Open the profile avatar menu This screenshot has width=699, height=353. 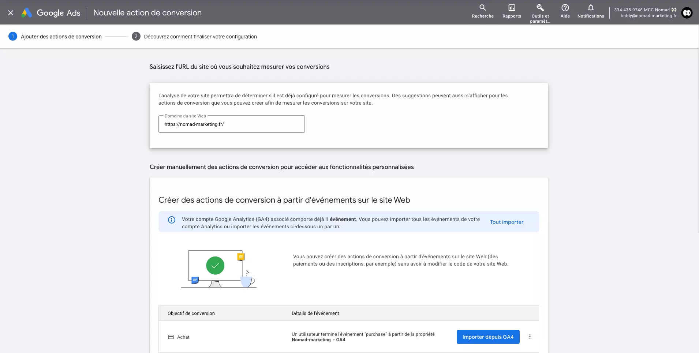687,13
